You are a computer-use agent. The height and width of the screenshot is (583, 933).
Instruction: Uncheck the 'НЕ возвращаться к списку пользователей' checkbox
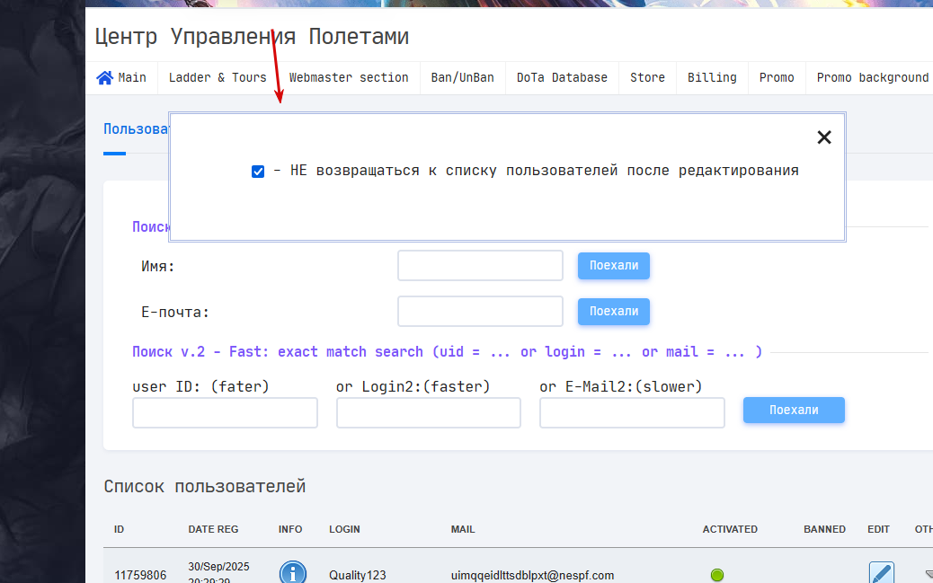pos(258,172)
